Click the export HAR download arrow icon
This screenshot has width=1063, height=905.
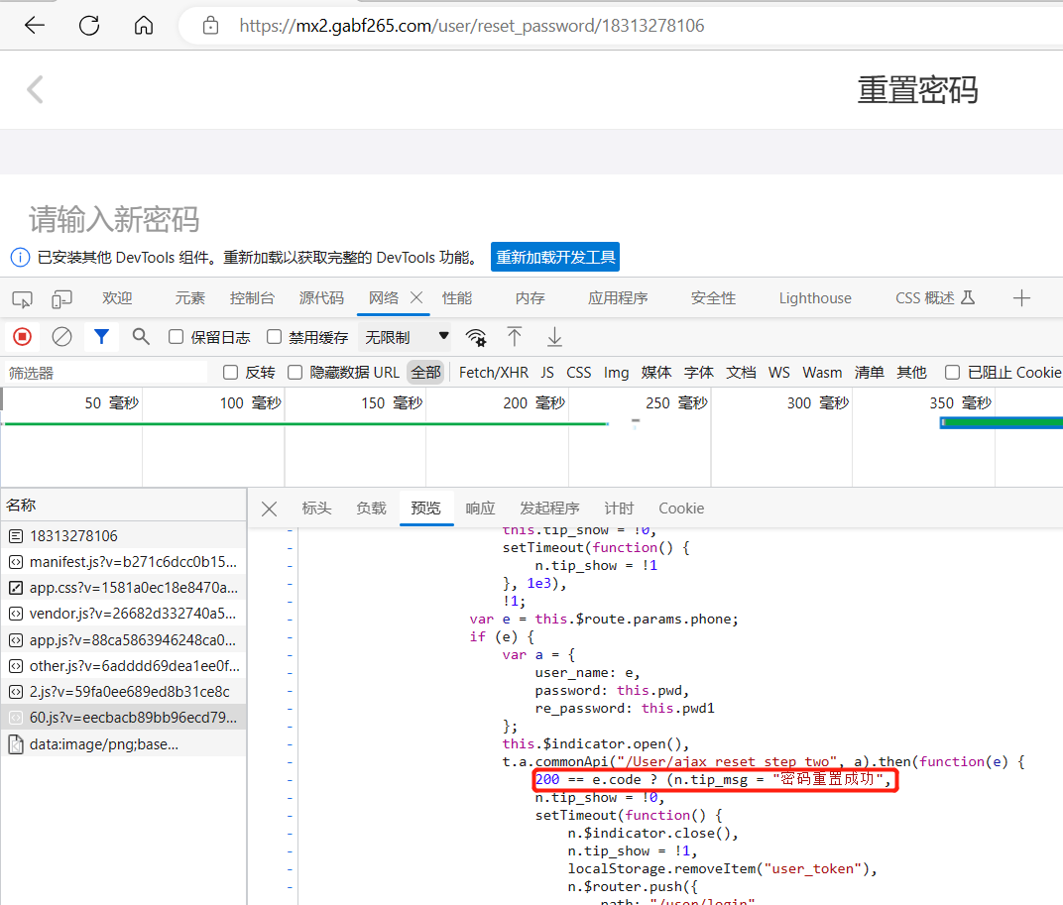pos(554,337)
